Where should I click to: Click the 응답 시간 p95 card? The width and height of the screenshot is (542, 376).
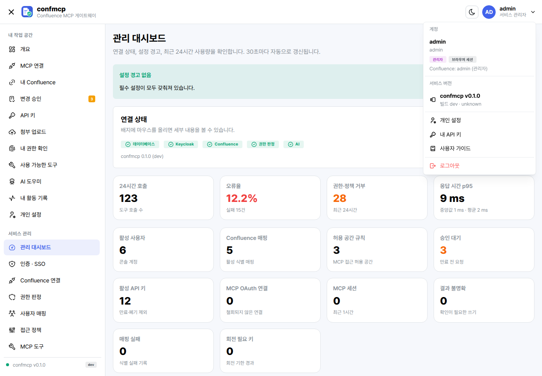[x=484, y=198]
